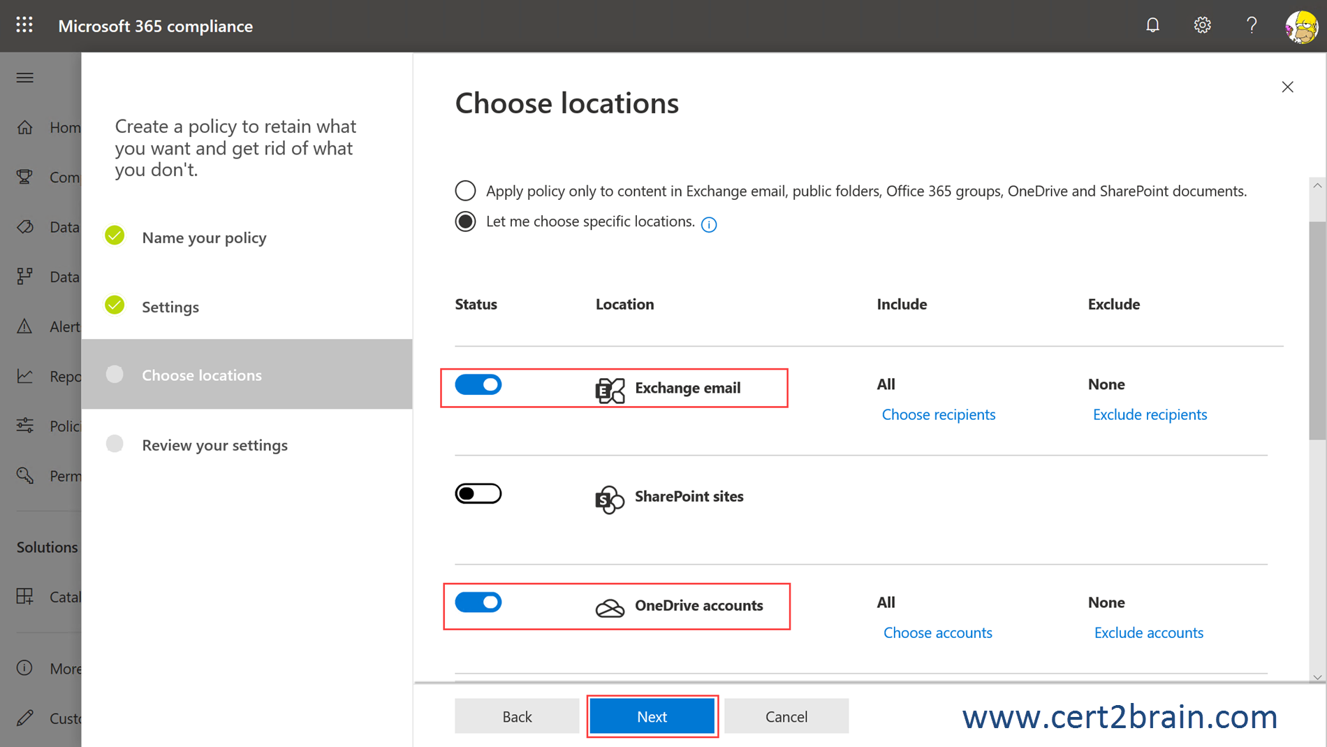Viewport: 1327px width, 747px height.
Task: Open notifications bell icon
Action: [x=1152, y=25]
